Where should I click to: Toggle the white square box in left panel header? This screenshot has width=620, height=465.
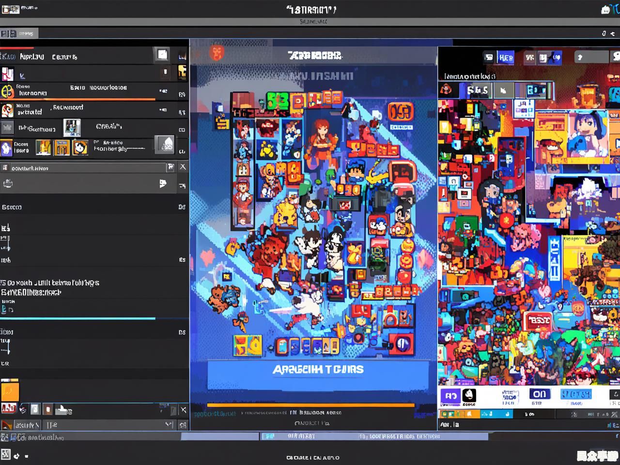point(162,55)
